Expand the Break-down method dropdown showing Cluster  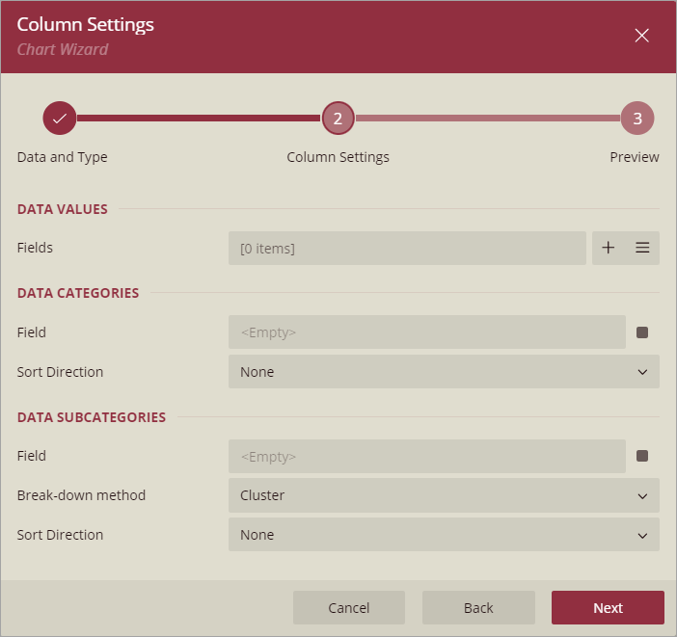(444, 495)
